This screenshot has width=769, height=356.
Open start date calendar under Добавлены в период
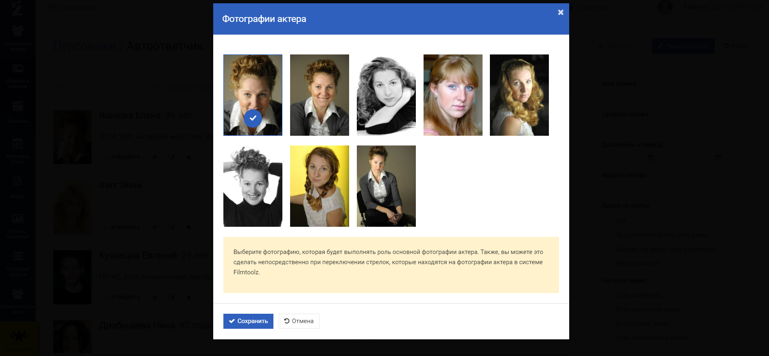651,157
